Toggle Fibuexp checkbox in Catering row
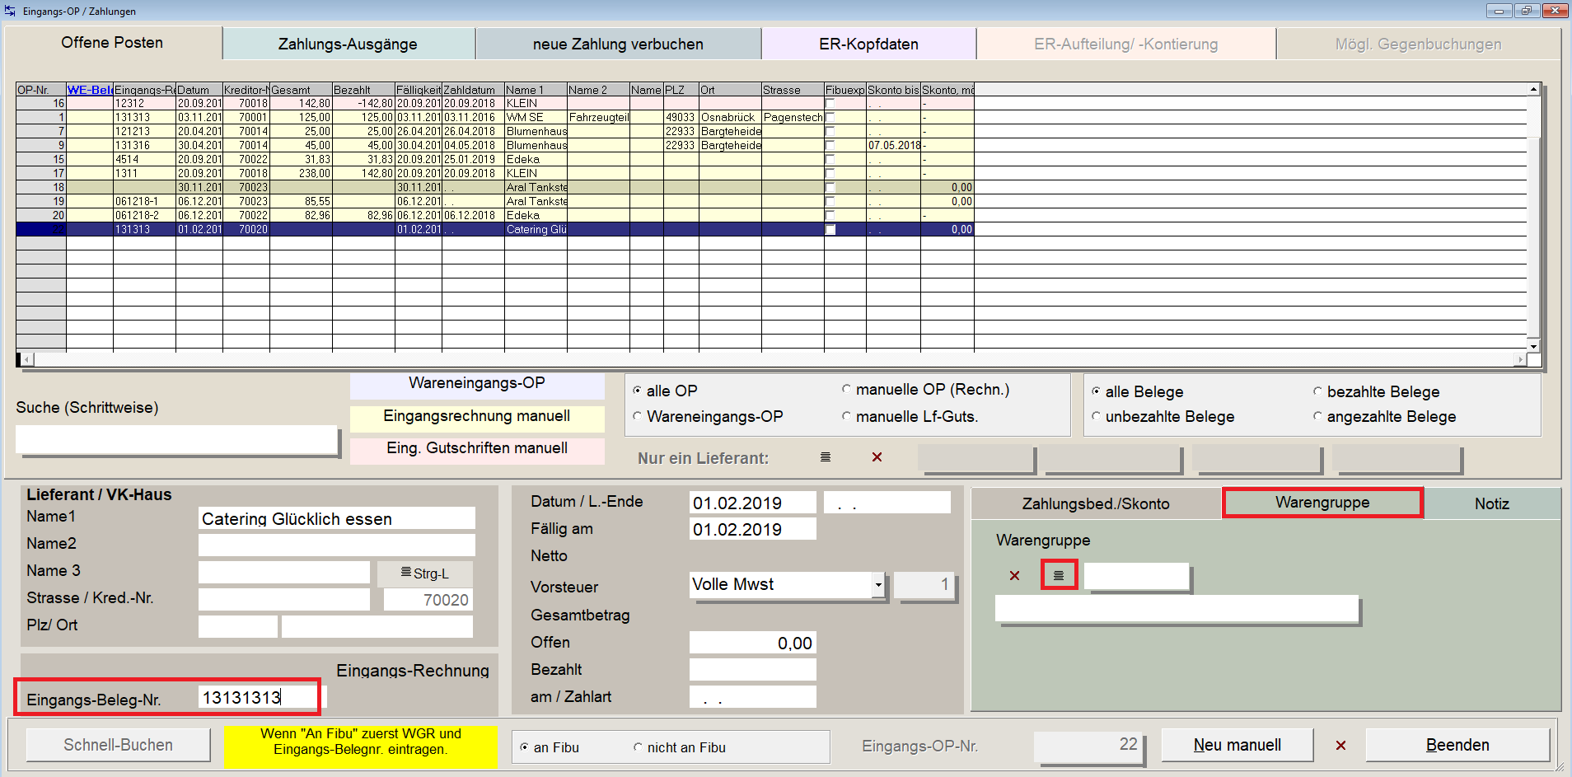1572x777 pixels. [830, 229]
